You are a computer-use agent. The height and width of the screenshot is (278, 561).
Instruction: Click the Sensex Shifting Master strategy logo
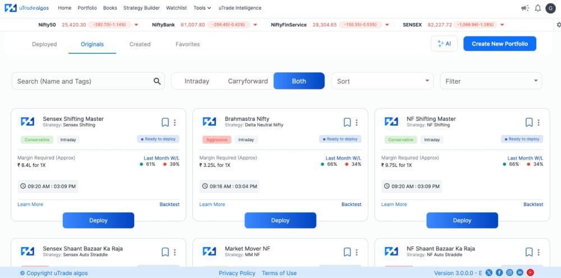(x=27, y=121)
